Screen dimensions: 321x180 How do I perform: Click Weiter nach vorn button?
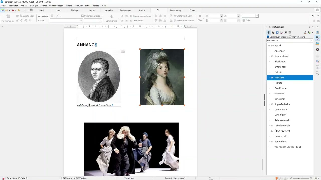coord(182,16)
